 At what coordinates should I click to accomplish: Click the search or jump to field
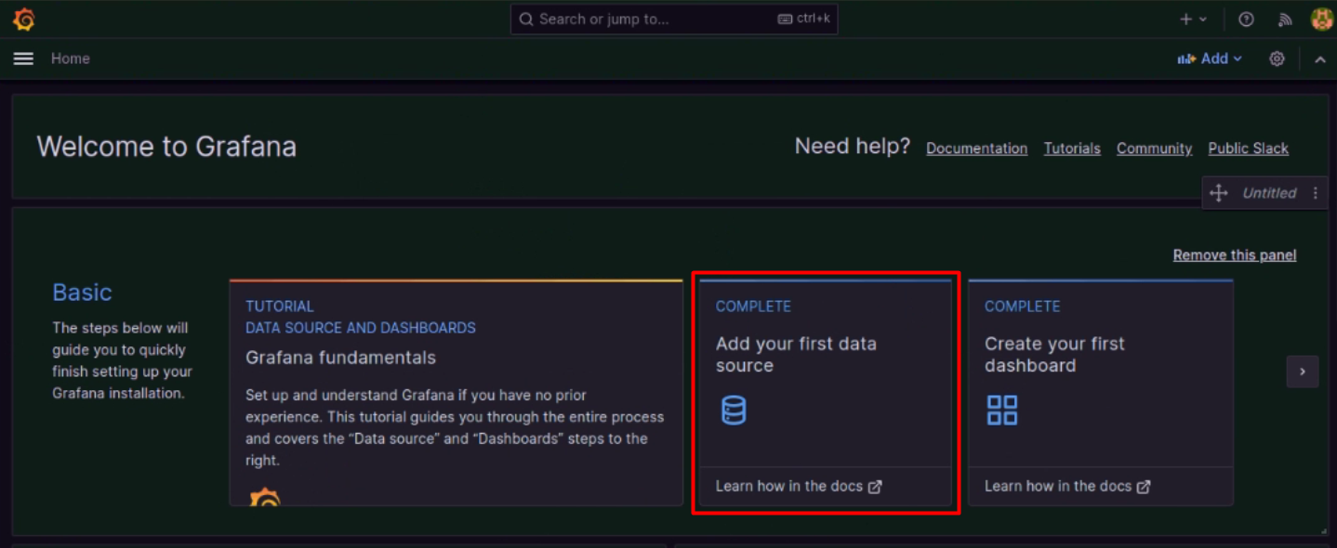point(673,19)
